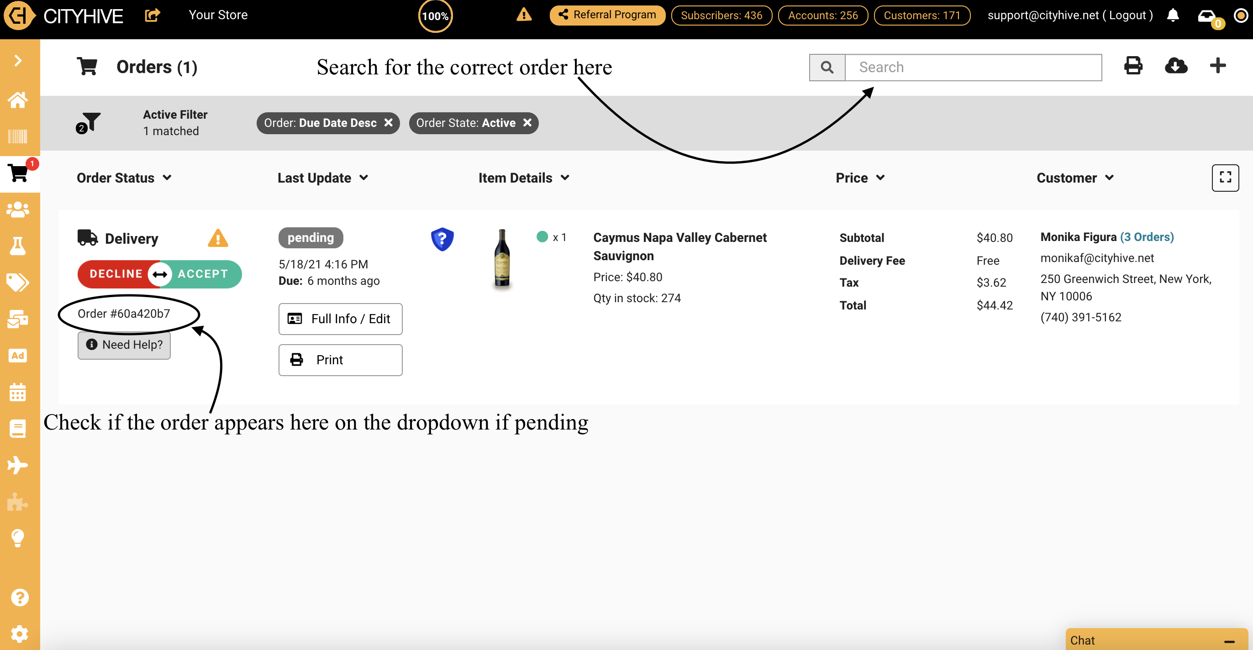Open the lightbulb ideas section
1253x650 pixels.
click(x=18, y=538)
